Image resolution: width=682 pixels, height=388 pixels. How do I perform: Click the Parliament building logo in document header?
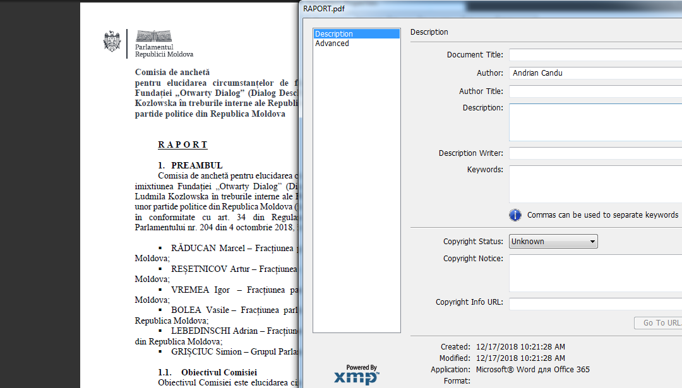tap(154, 36)
